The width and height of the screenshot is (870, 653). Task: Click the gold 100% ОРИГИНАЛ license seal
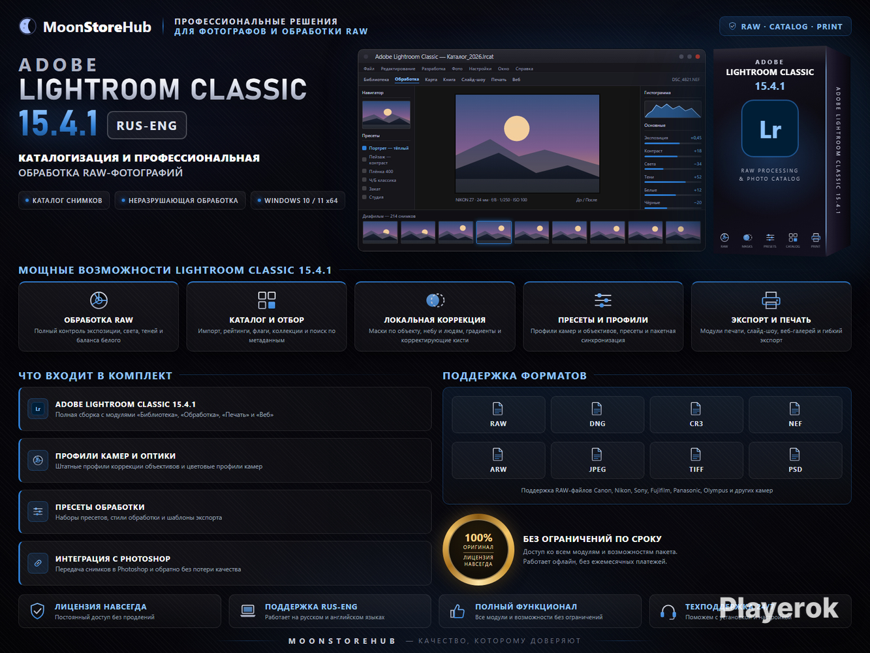click(x=478, y=550)
